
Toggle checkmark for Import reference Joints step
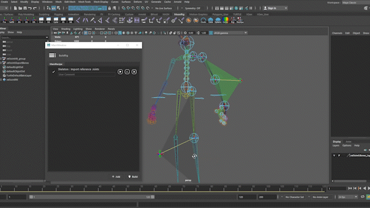pos(54,72)
